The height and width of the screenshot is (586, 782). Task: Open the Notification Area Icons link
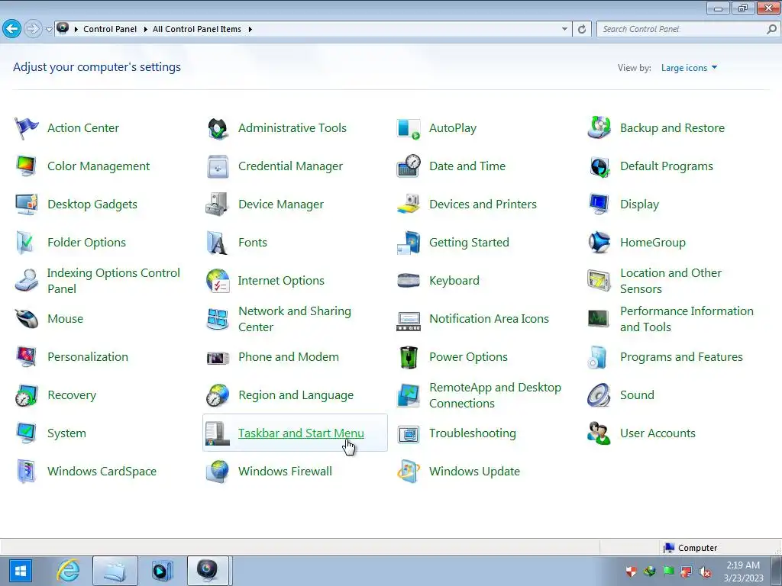point(489,319)
